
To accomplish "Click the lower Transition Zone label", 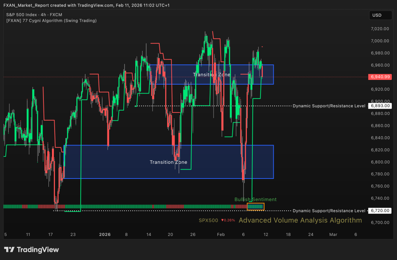I will (x=168, y=162).
